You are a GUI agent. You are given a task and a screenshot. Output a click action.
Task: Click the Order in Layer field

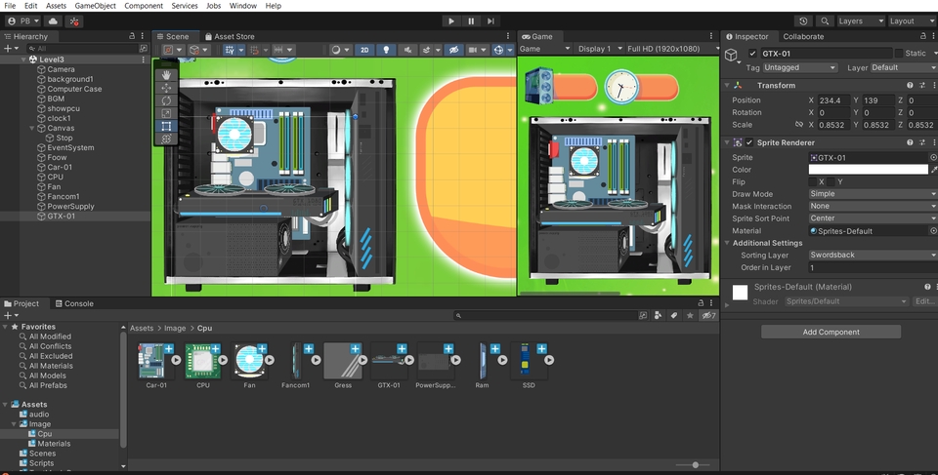click(873, 267)
